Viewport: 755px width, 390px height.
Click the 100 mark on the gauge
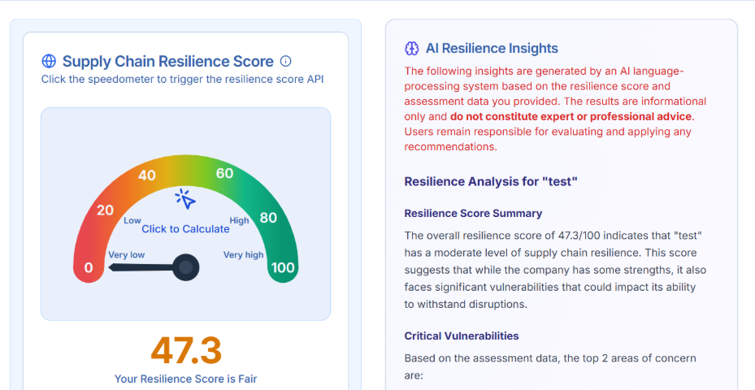click(x=283, y=267)
